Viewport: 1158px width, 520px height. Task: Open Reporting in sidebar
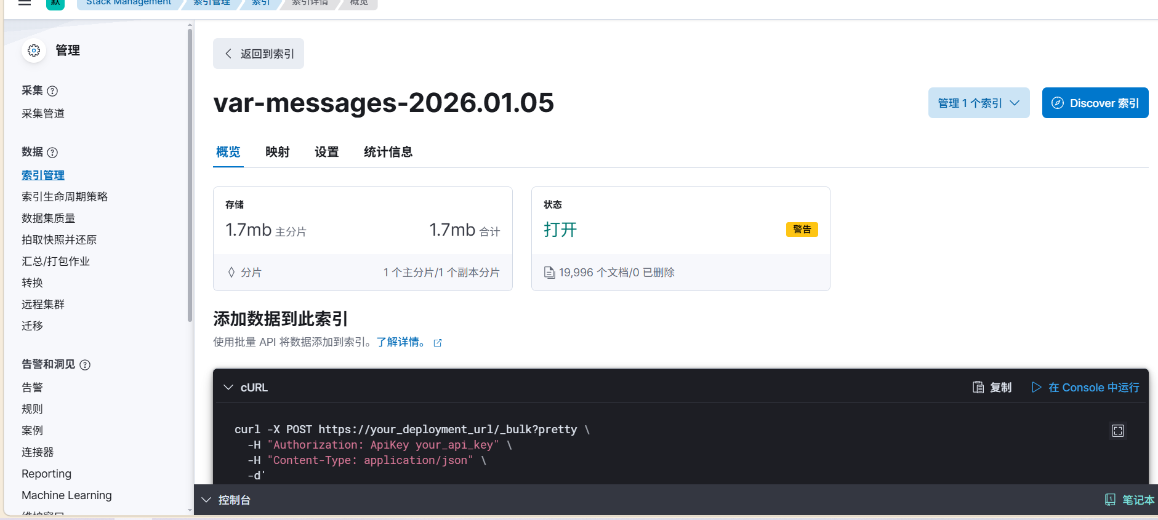click(47, 474)
